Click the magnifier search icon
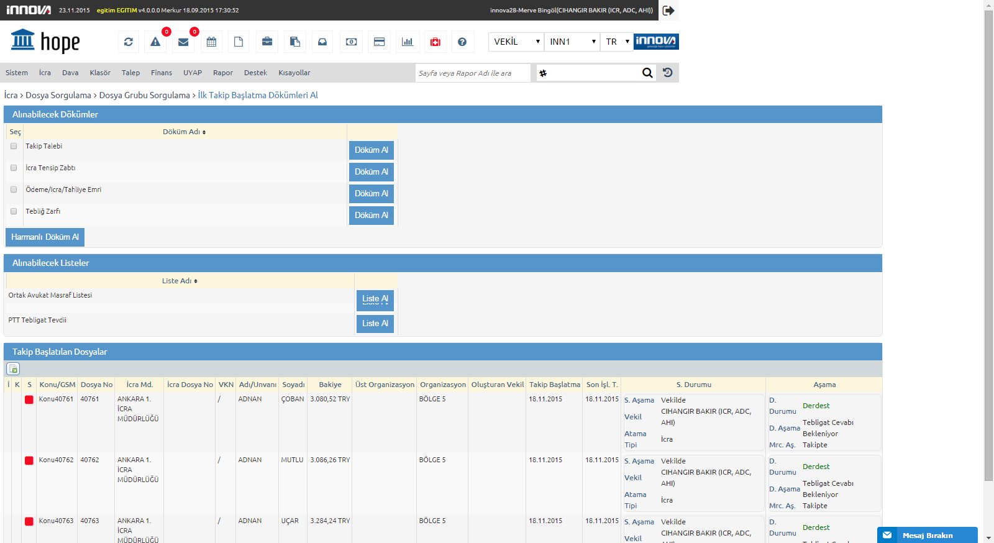The width and height of the screenshot is (994, 543). pyautogui.click(x=647, y=73)
